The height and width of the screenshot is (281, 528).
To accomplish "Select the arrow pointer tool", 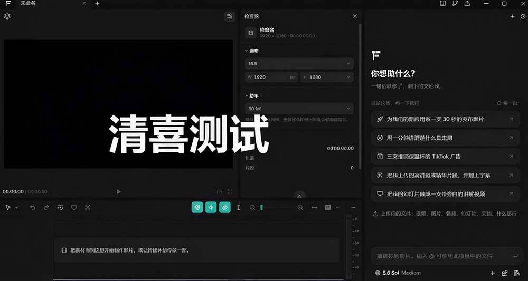I will pyautogui.click(x=8, y=208).
